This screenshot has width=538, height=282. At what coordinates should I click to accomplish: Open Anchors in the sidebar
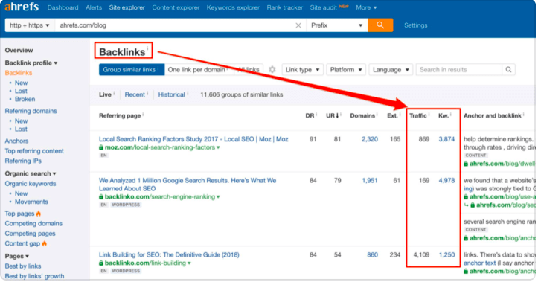point(16,141)
